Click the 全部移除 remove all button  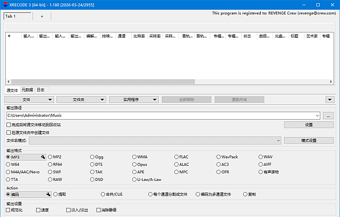(x=186, y=99)
